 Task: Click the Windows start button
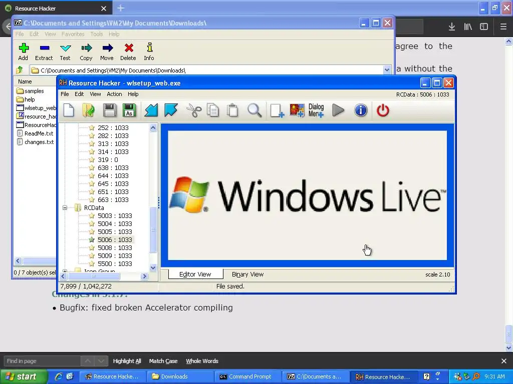point(24,376)
